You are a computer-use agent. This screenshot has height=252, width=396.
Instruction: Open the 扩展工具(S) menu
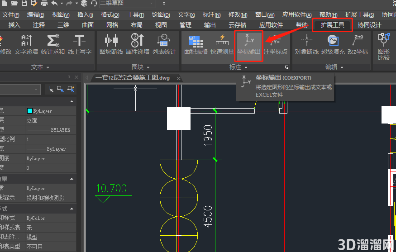click(360, 15)
